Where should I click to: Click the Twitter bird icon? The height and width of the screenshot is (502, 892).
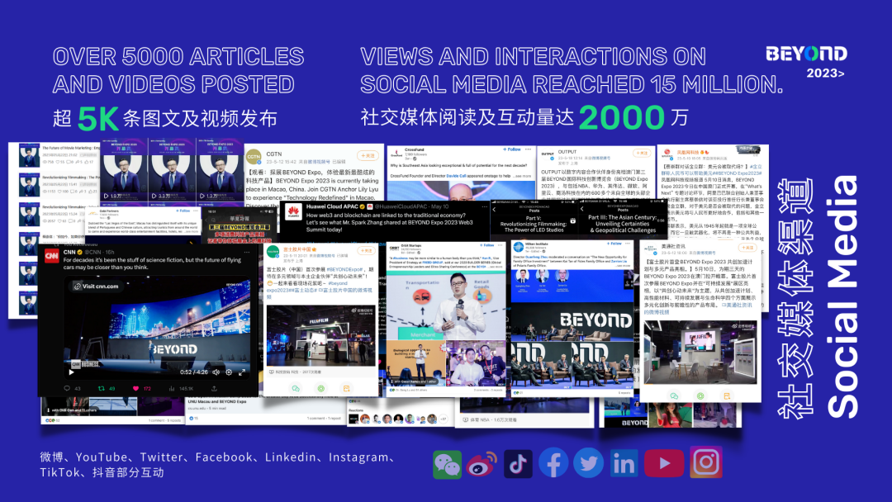pos(588,464)
